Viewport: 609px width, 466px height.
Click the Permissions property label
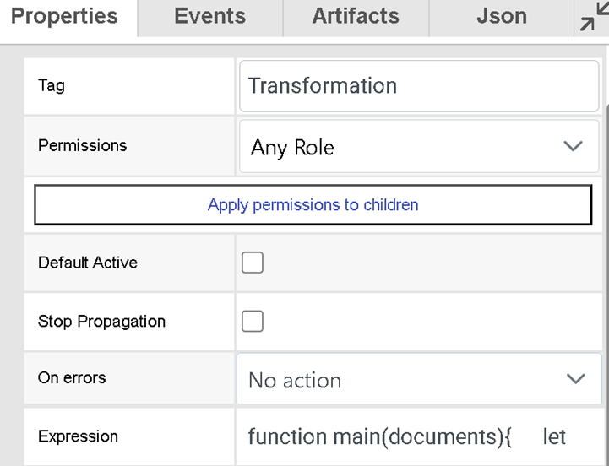click(x=82, y=145)
